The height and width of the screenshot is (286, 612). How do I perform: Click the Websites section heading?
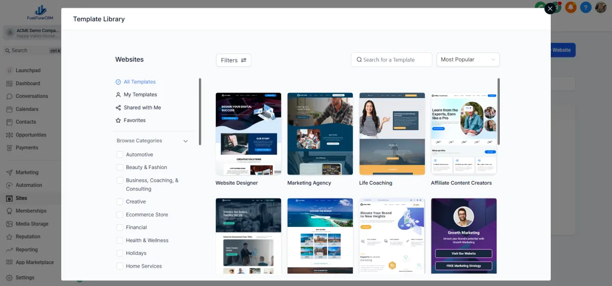[x=130, y=60]
